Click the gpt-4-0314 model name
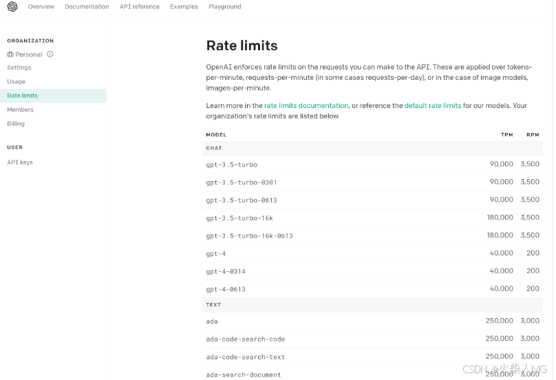 coord(226,271)
